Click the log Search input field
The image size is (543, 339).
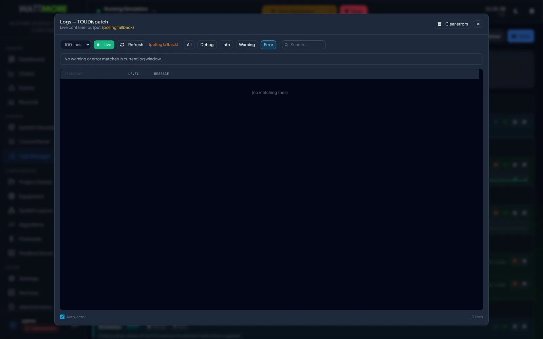pyautogui.click(x=304, y=45)
